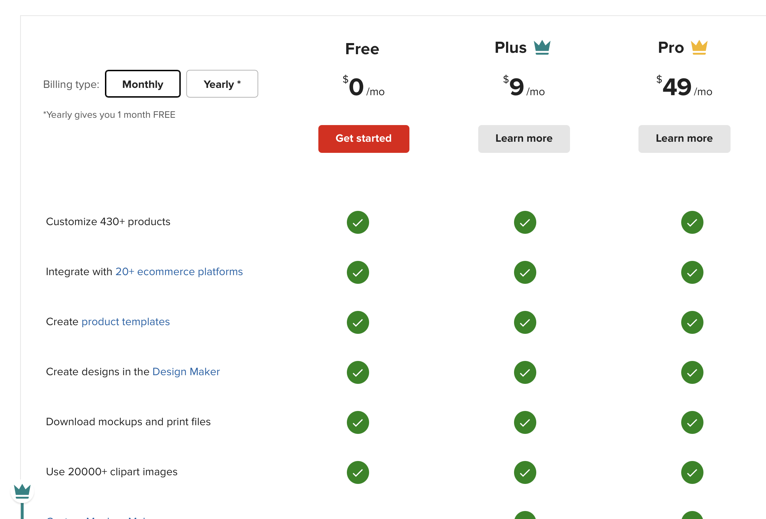The width and height of the screenshot is (766, 519).
Task: Click the floating teal crown badge at bottom left
Action: click(x=22, y=492)
